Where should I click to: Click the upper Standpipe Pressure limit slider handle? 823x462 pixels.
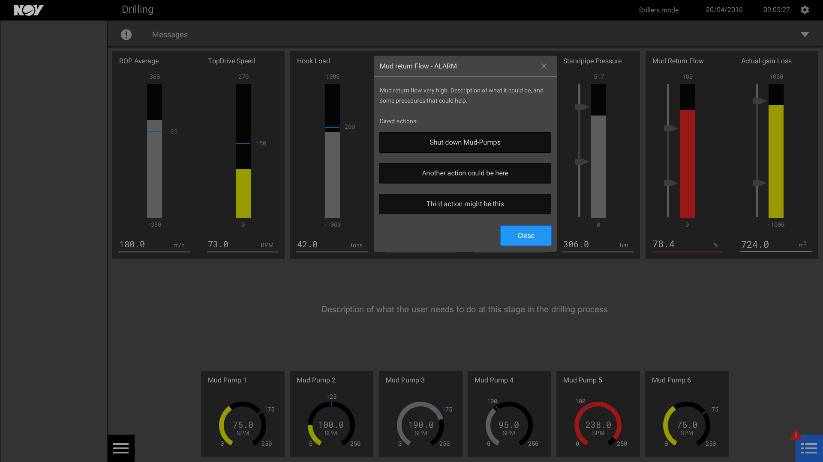582,107
